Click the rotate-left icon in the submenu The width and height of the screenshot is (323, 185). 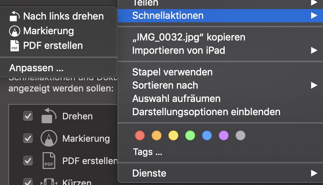15,16
